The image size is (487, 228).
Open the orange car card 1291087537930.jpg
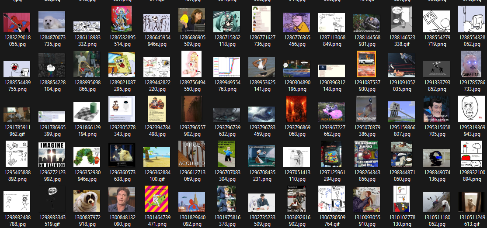pos(366,64)
